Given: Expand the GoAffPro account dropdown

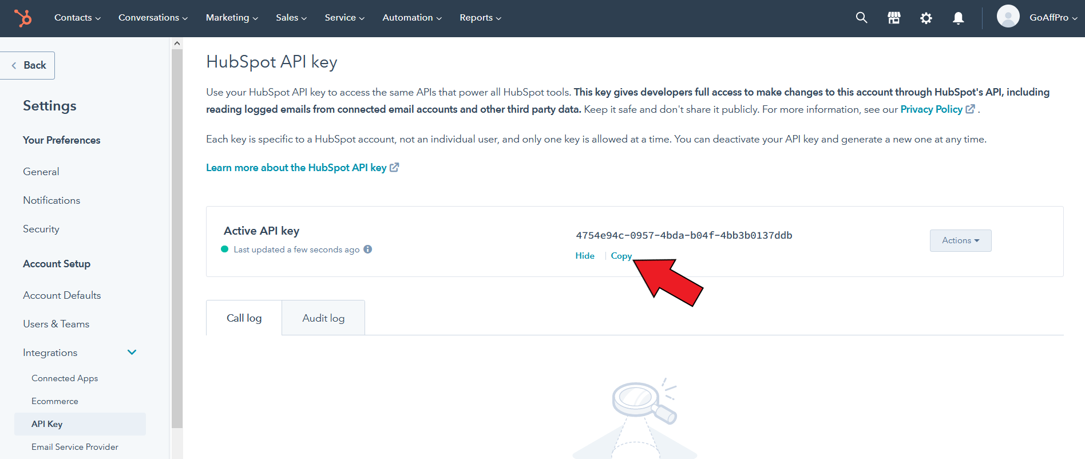Looking at the screenshot, I should pyautogui.click(x=1053, y=18).
